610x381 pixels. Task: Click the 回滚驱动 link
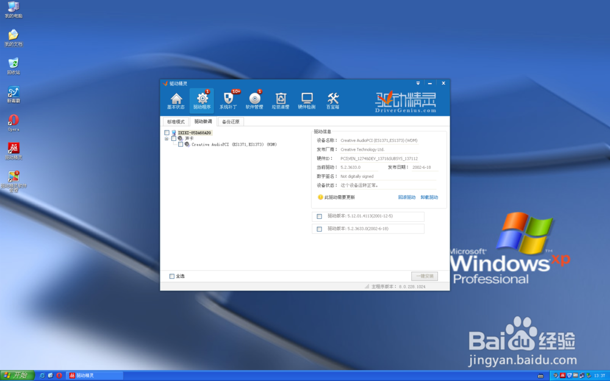(x=406, y=198)
